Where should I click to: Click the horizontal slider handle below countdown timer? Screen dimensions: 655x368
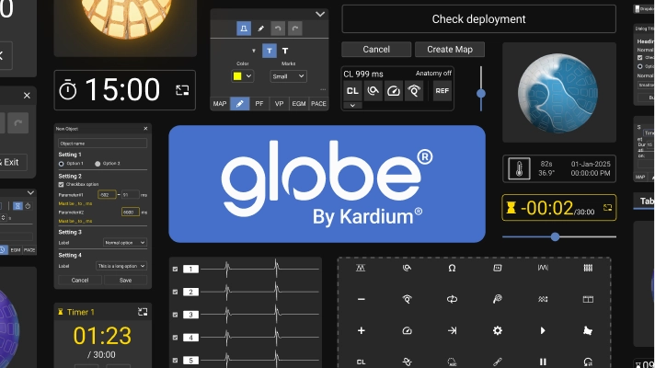[x=555, y=236]
